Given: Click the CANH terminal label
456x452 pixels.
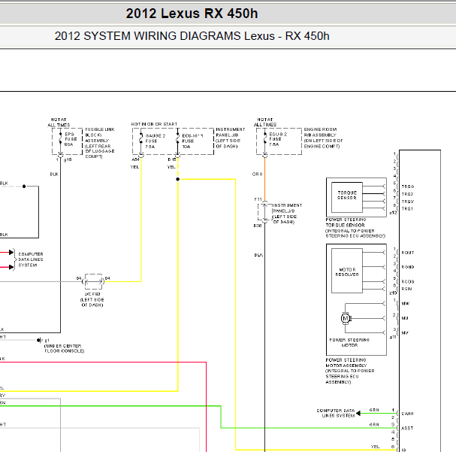Looking at the screenshot, I should click(407, 414).
